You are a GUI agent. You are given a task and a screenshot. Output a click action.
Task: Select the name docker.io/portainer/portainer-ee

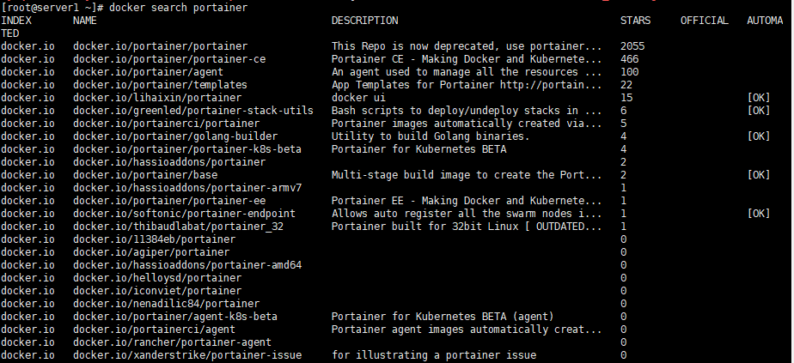point(169,201)
